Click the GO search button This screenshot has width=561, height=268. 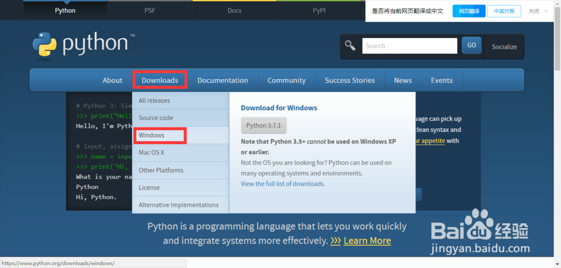[472, 45]
